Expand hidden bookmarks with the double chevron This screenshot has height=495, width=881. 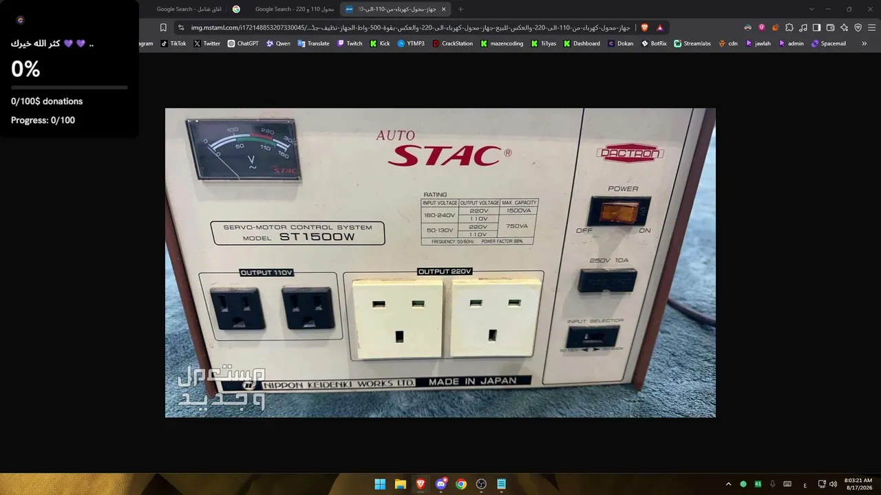(x=864, y=43)
